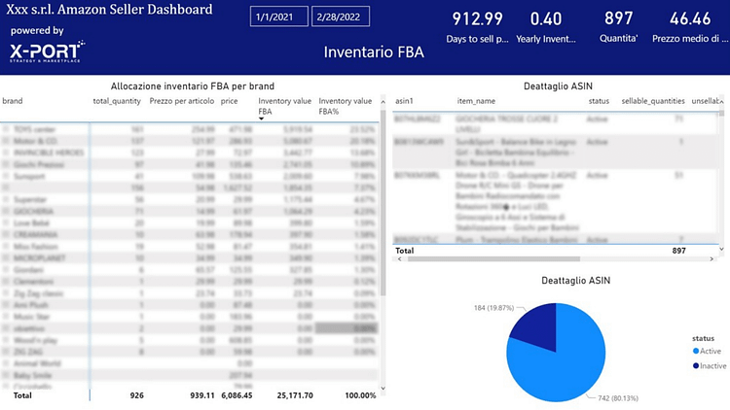
Task: Click the 897 total in ASIN table
Action: click(x=678, y=251)
